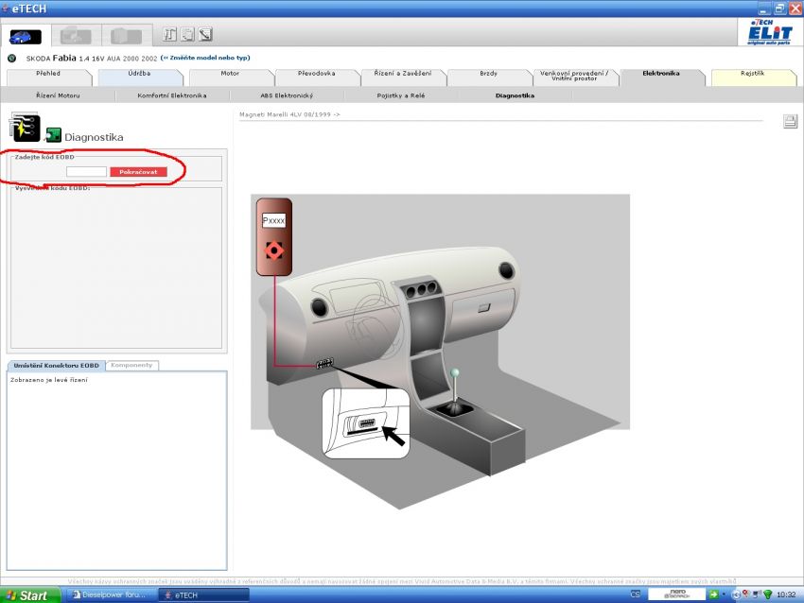The height and width of the screenshot is (603, 804).
Task: Click the green arrow Nero go button
Action: point(713,594)
